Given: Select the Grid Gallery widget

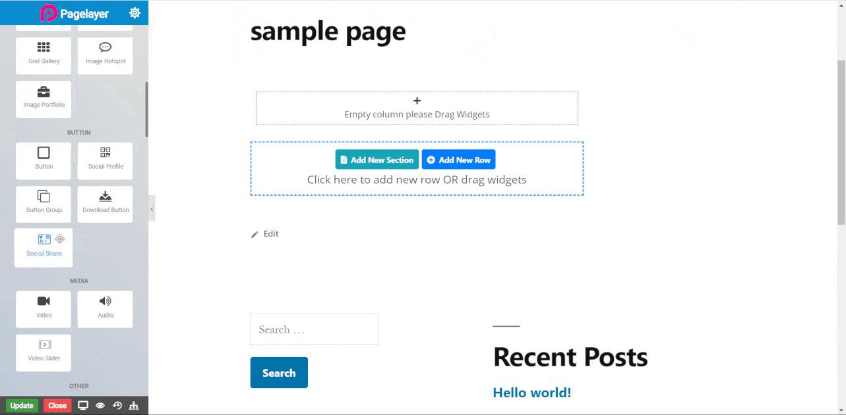Looking at the screenshot, I should (44, 54).
